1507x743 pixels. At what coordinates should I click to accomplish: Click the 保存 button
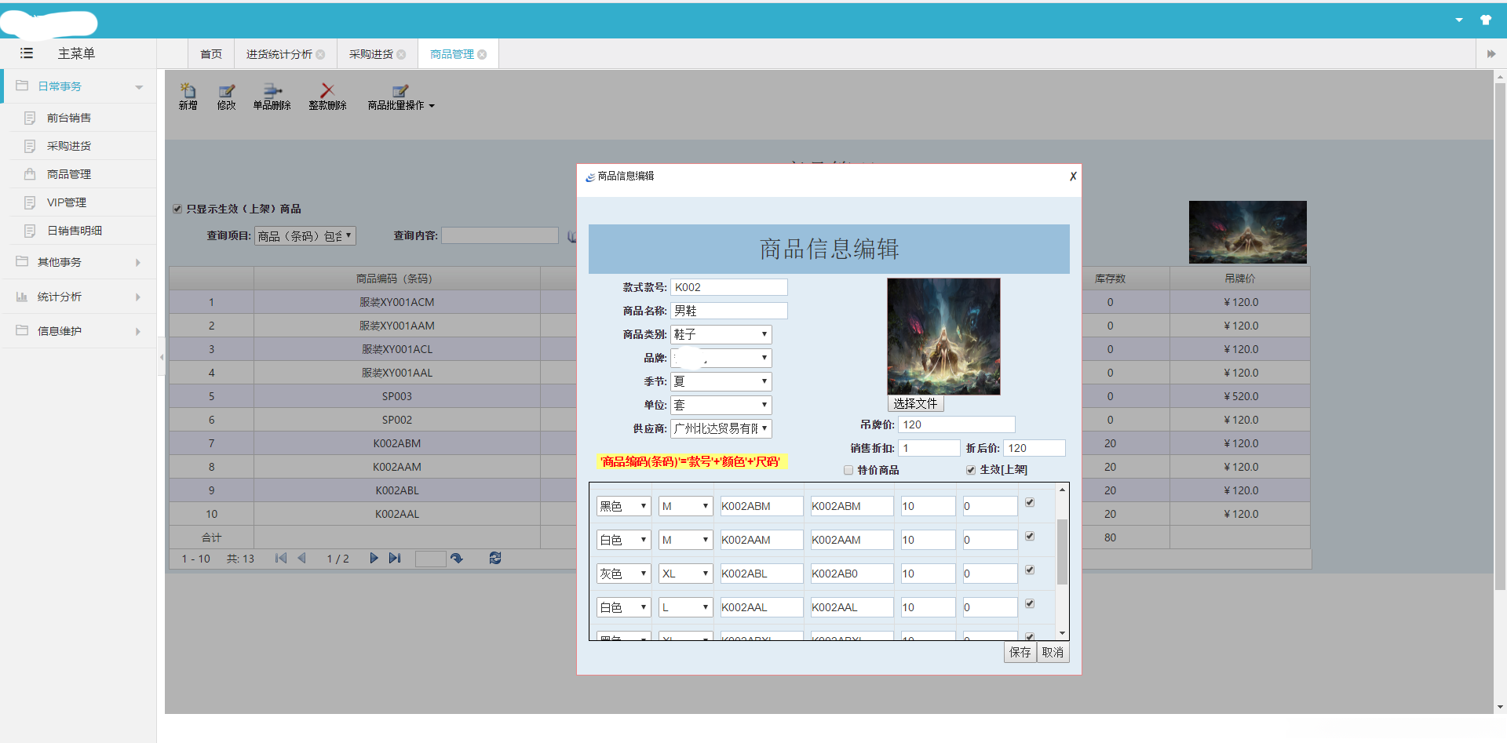(x=1020, y=652)
